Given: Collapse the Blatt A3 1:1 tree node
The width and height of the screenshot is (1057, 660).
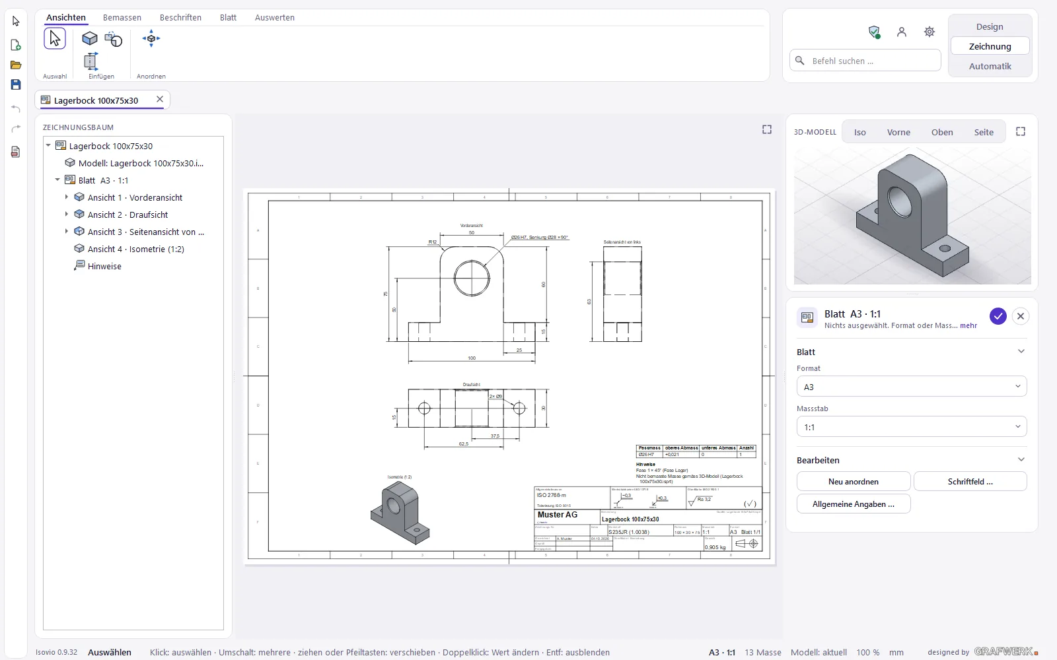Looking at the screenshot, I should [57, 180].
